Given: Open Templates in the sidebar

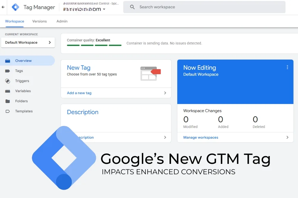Looking at the screenshot, I should (24, 111).
